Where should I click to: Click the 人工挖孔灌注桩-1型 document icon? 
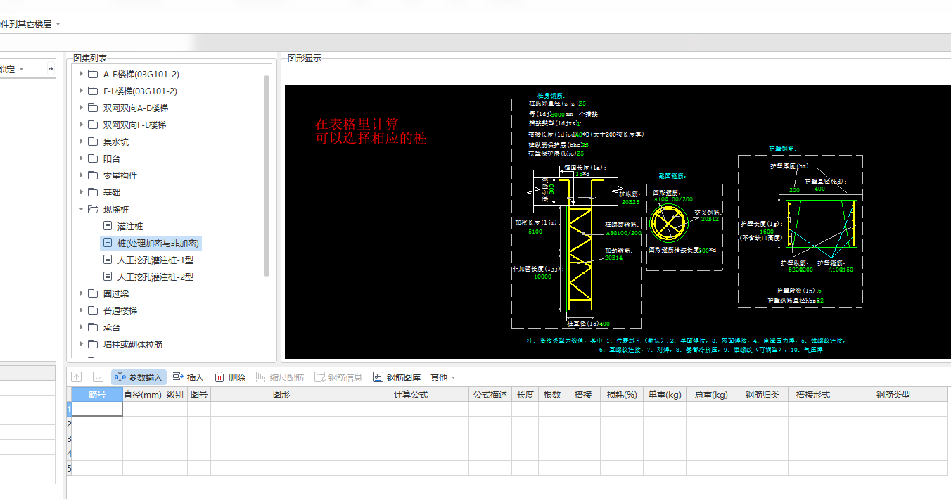click(x=108, y=260)
